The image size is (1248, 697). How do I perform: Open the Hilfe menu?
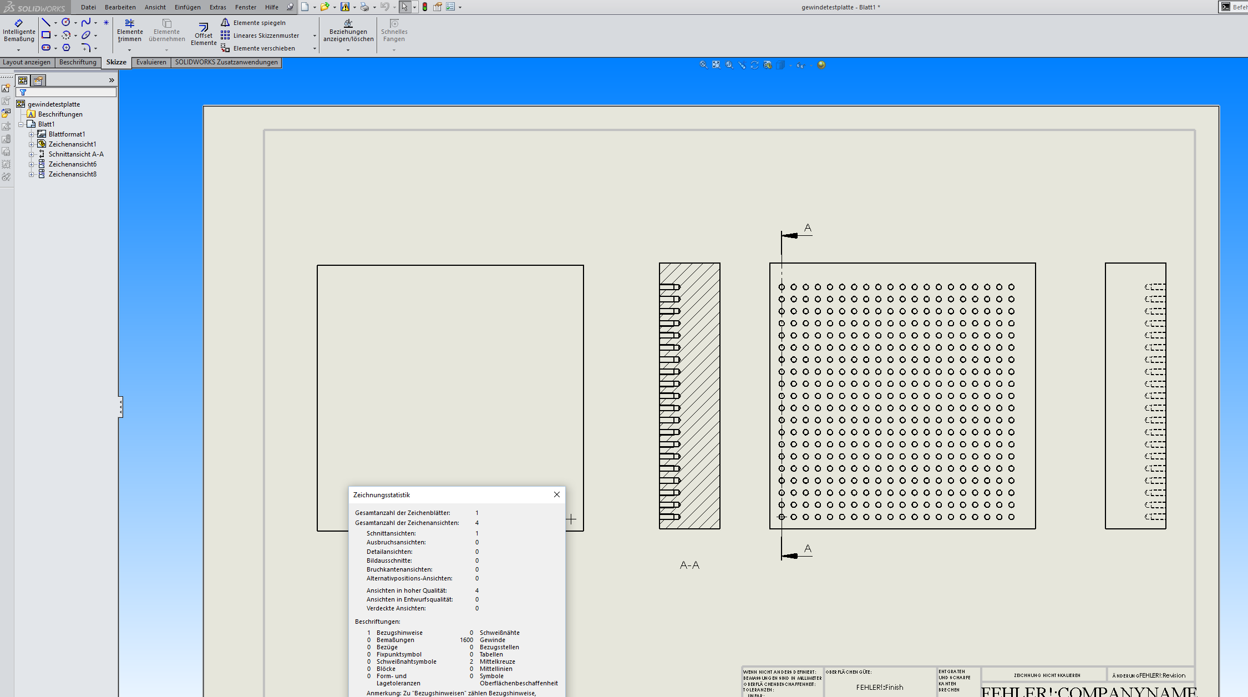(x=272, y=7)
